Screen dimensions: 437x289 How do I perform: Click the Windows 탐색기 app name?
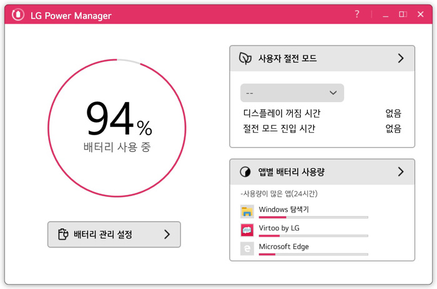point(283,209)
